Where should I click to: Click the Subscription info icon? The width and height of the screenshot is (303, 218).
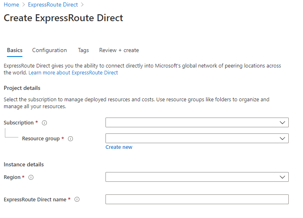point(44,123)
